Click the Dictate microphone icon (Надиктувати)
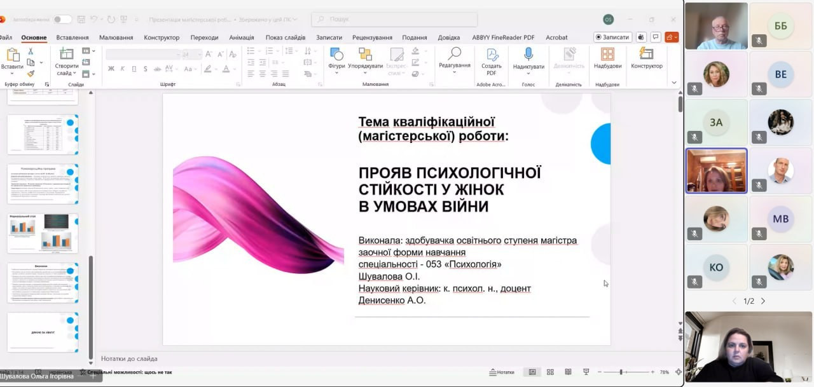Image resolution: width=814 pixels, height=387 pixels. (528, 55)
